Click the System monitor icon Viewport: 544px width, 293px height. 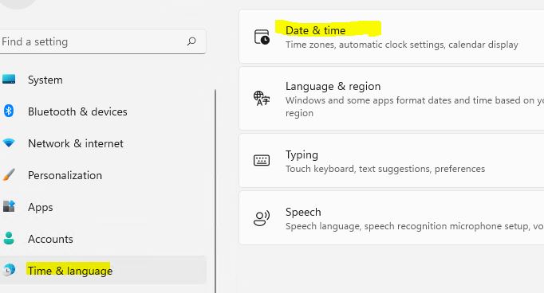(x=9, y=80)
